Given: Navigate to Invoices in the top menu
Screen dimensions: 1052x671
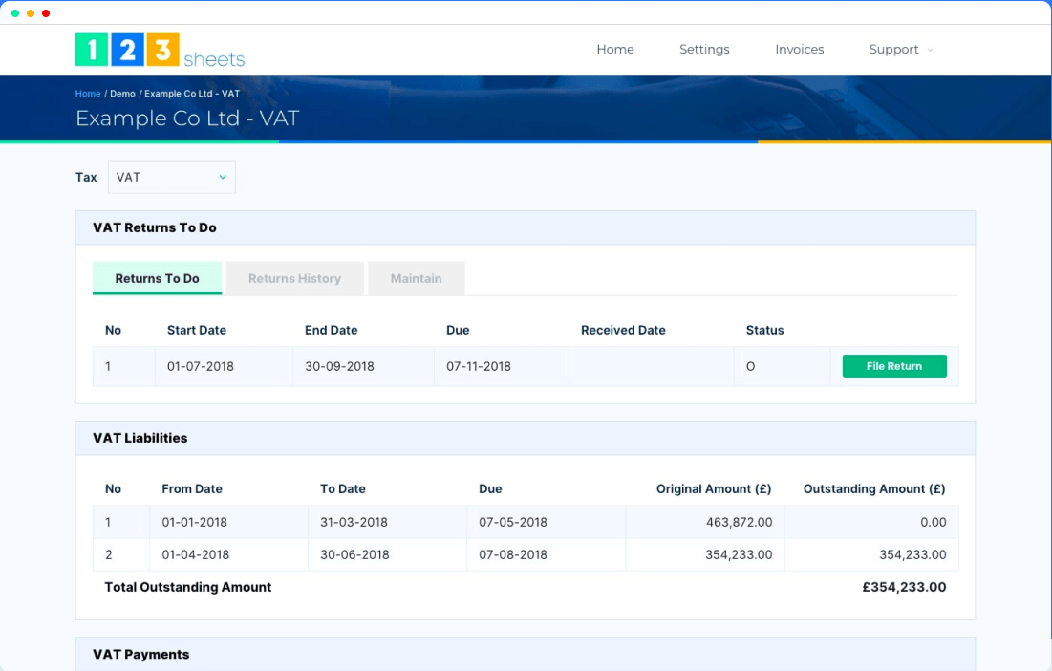Looking at the screenshot, I should 799,49.
